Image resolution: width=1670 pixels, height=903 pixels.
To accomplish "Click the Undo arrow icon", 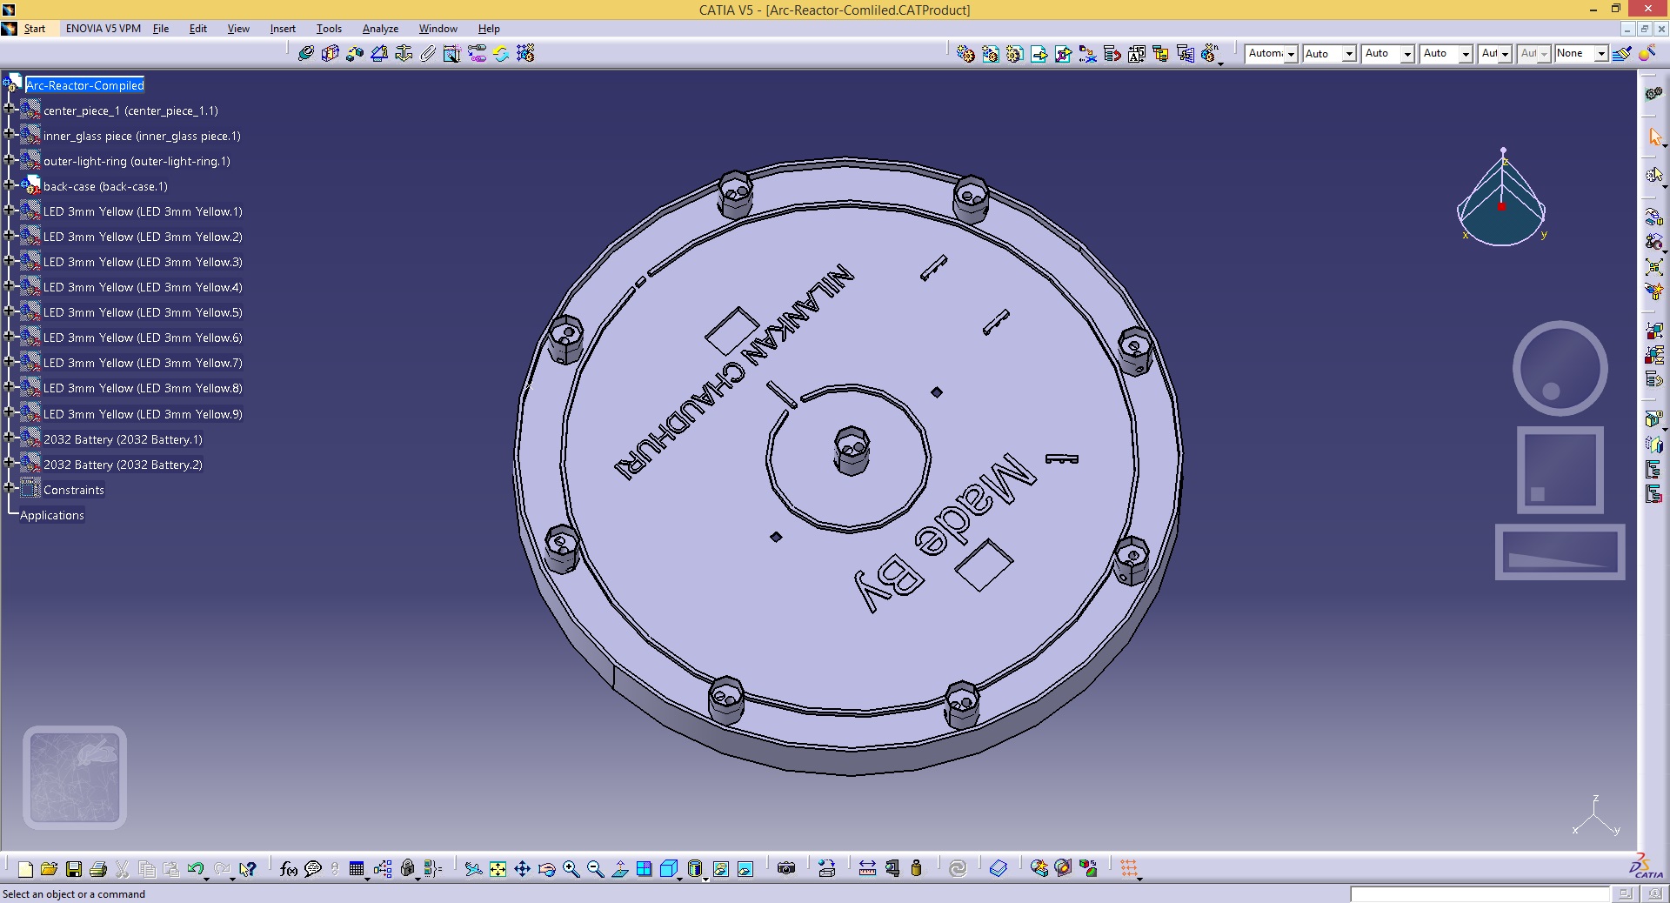I will 196,868.
